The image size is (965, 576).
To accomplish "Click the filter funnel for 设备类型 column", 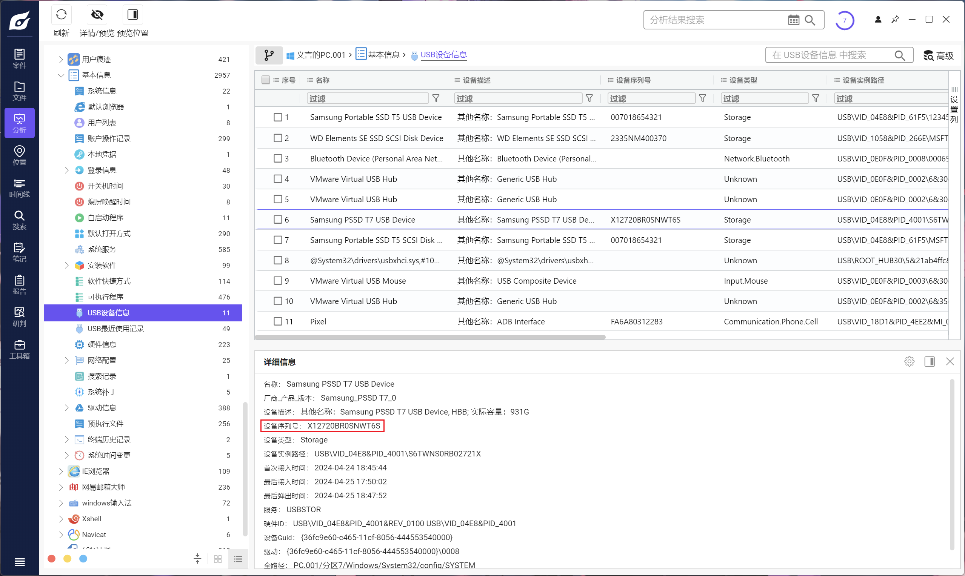I will (816, 98).
